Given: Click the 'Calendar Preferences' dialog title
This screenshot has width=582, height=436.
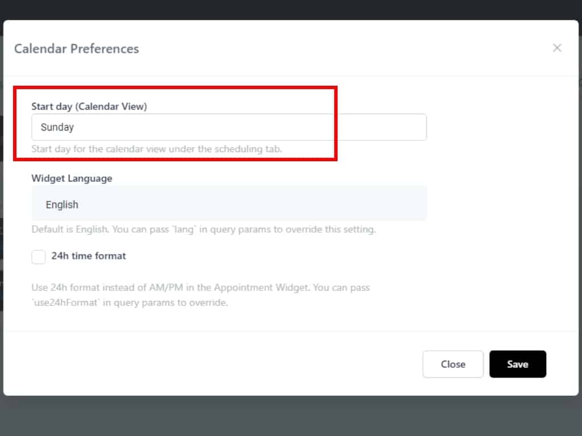Looking at the screenshot, I should tap(76, 49).
